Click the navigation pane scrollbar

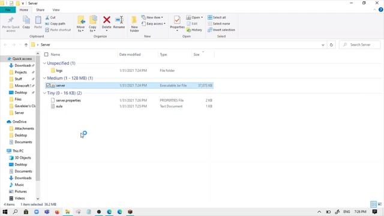[x=38, y=118]
